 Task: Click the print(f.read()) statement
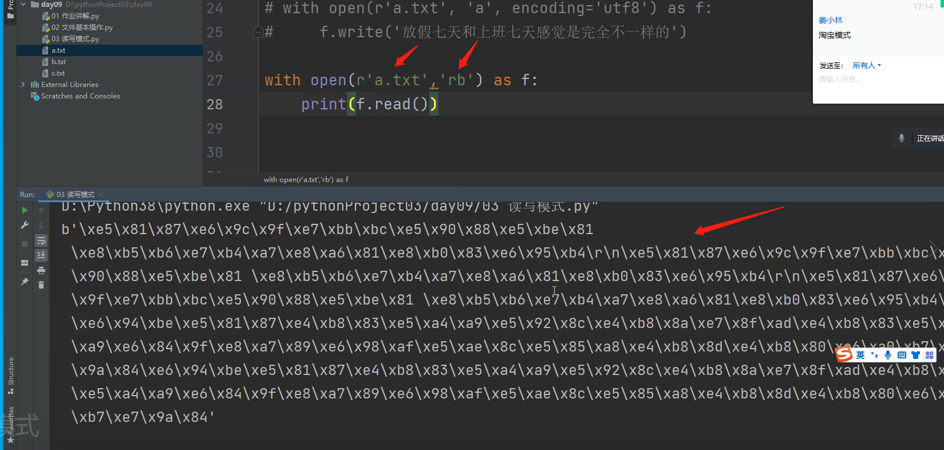369,104
